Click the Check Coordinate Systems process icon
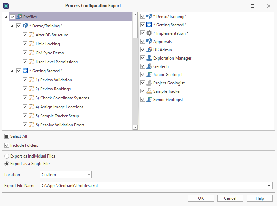 pyautogui.click(x=32, y=98)
